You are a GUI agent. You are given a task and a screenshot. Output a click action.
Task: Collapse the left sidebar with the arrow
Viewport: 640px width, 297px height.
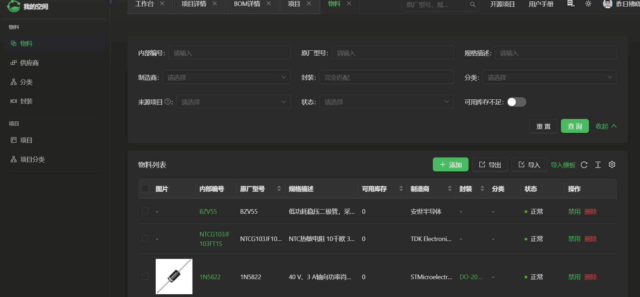tap(111, 2)
